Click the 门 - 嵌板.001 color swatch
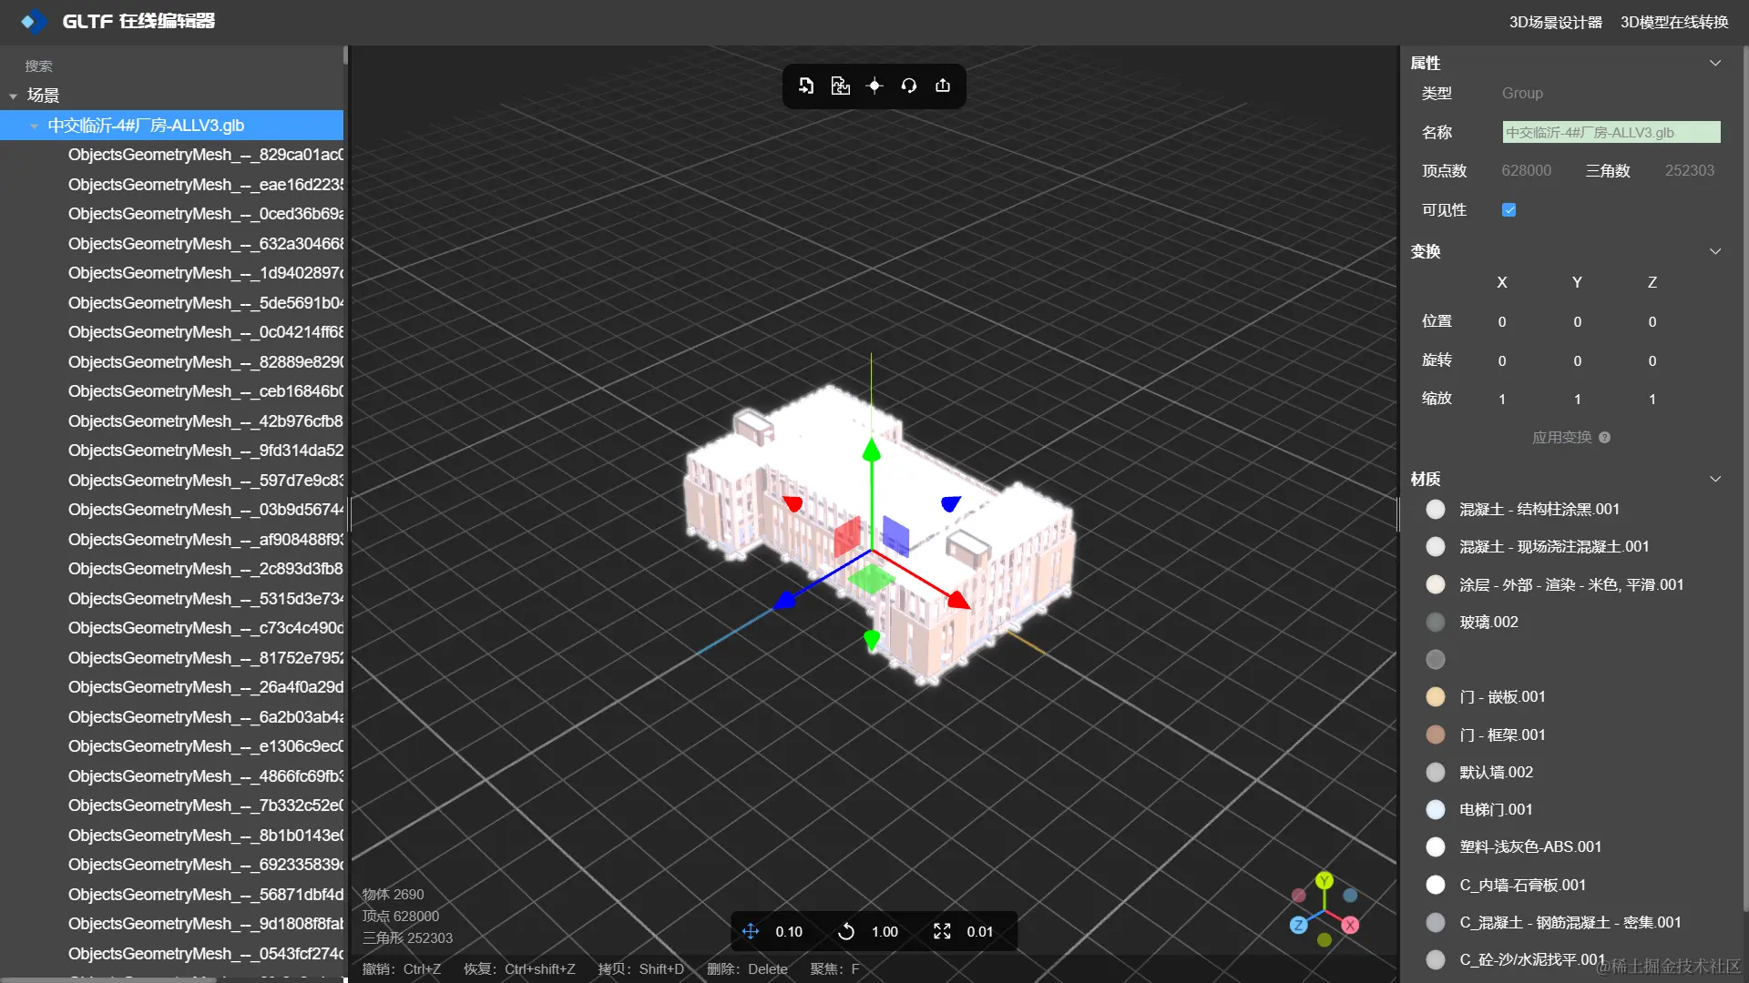This screenshot has height=983, width=1749. 1436,697
